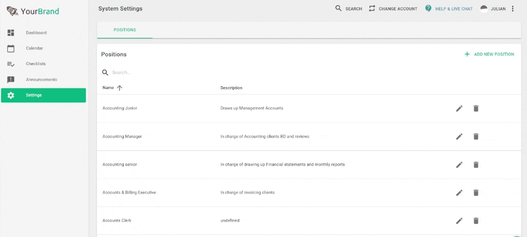Click the JULIAN user name

pos(498,9)
